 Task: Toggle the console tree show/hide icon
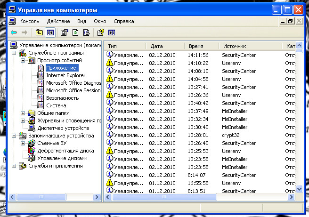(50, 32)
